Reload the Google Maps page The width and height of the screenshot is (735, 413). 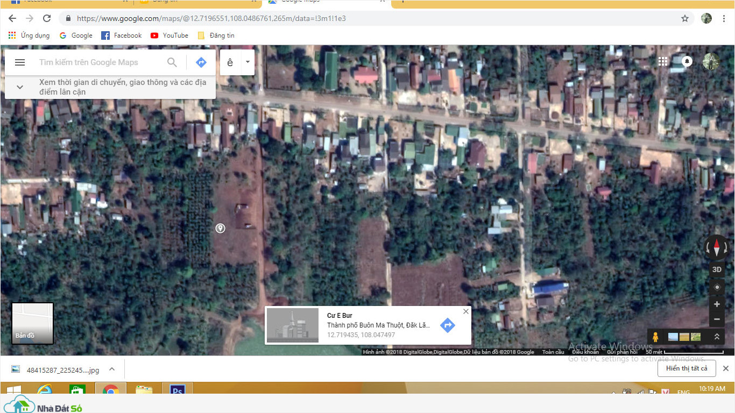[x=47, y=18]
